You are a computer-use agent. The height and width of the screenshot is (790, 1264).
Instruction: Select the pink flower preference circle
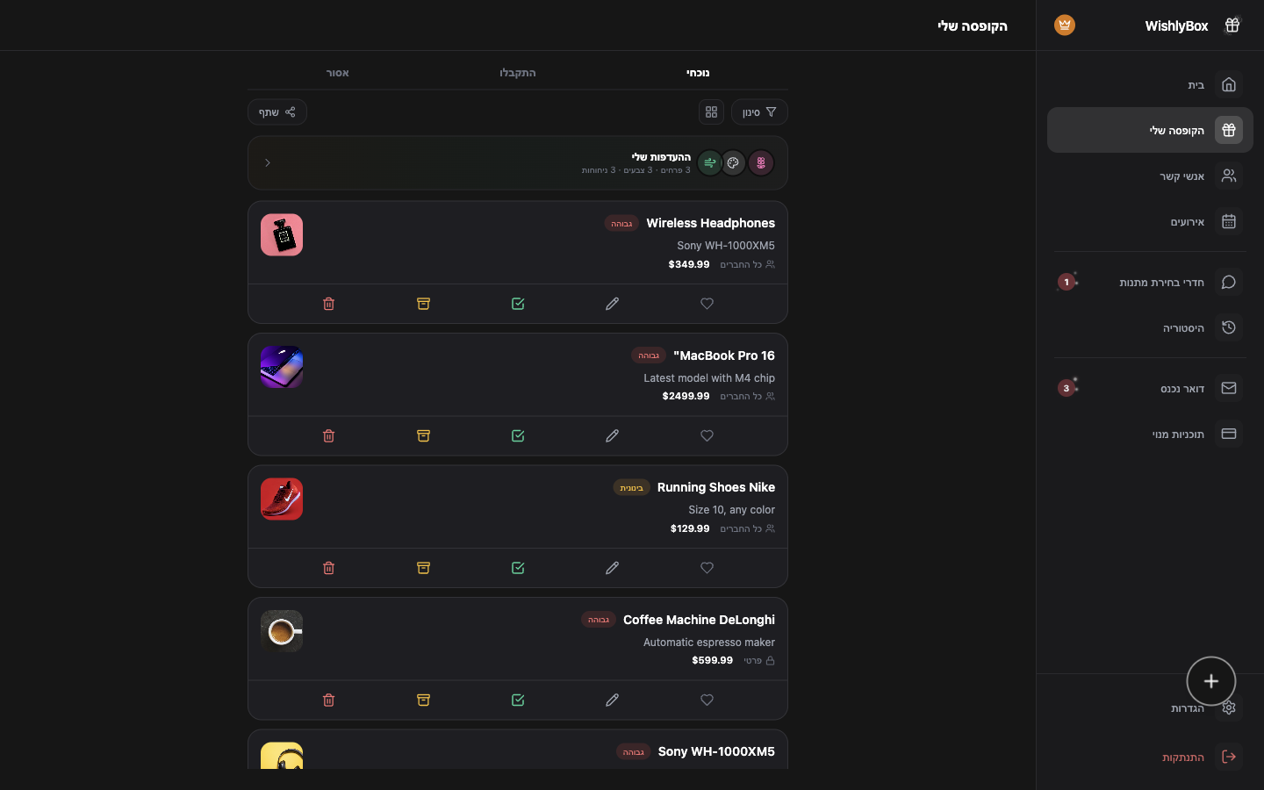pos(761,163)
